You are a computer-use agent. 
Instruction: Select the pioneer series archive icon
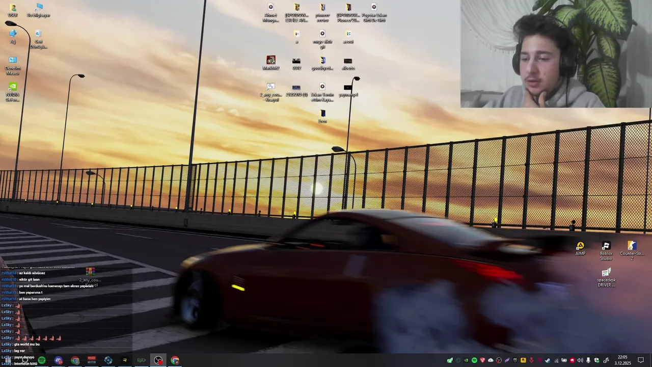coord(322,13)
